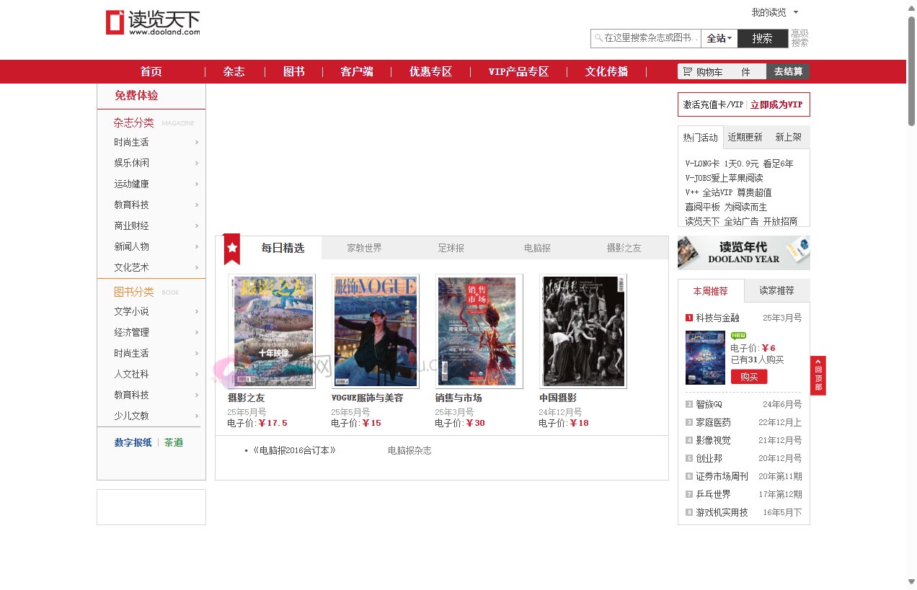
Task: Click the VOGUE magazine cover thumbnail
Action: 375,331
